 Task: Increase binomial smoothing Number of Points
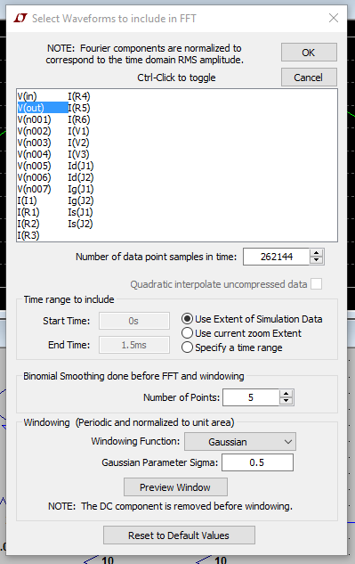coord(286,394)
